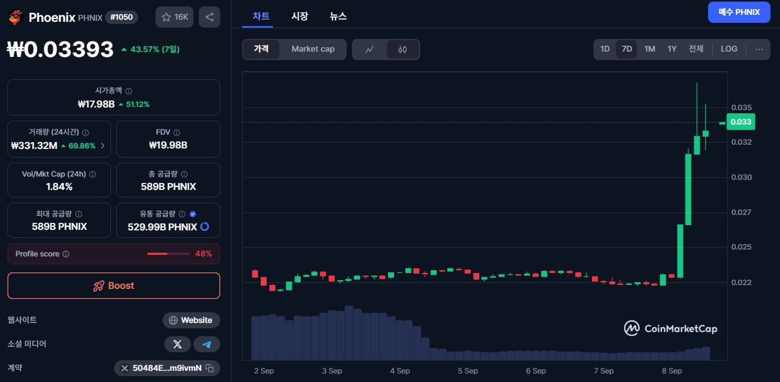
Task: Expand 거래량 details with chevron arrow
Action: 102,146
